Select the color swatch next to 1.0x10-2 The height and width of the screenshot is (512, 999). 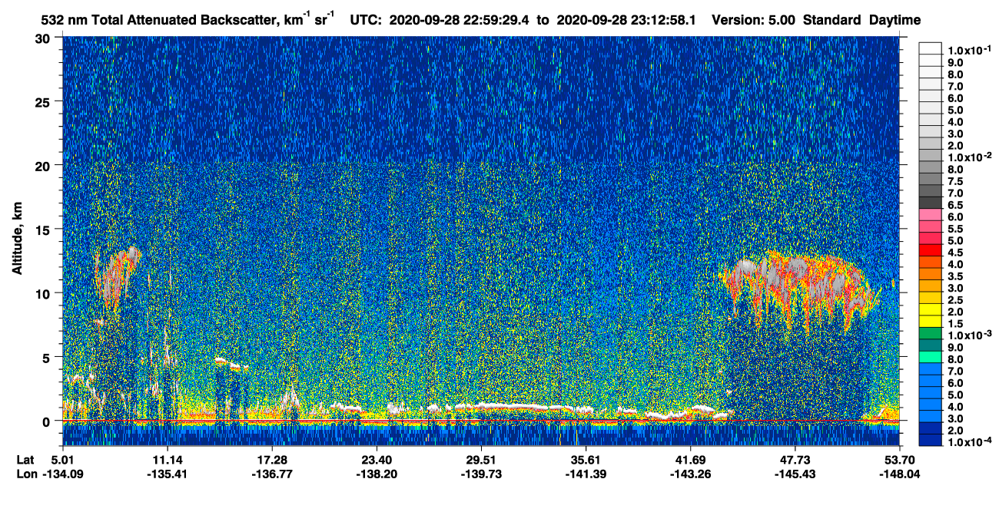click(931, 155)
